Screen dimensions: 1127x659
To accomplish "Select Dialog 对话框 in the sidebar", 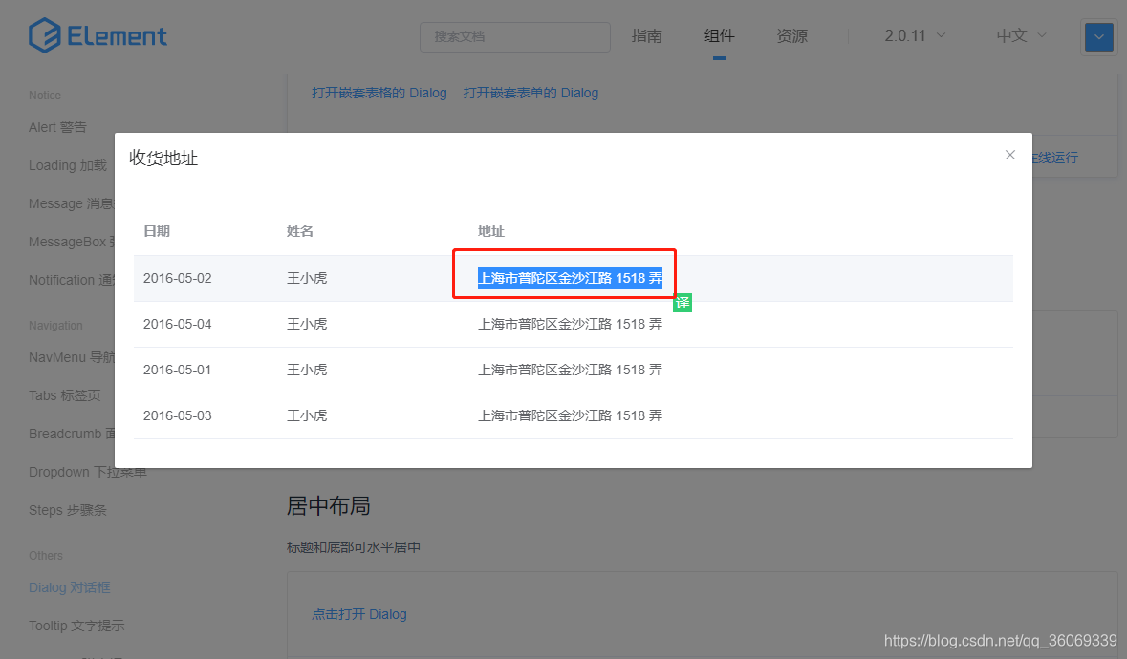I will pyautogui.click(x=70, y=586).
